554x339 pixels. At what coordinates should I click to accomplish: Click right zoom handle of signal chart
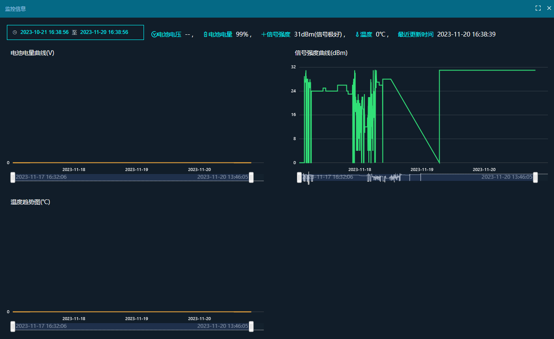[536, 177]
